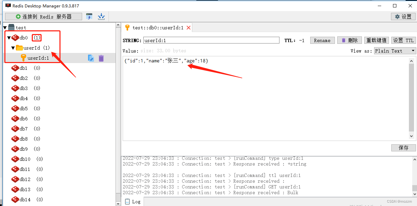417x206 pixels.
Task: Click Connect to Redis Server button
Action: point(44,17)
